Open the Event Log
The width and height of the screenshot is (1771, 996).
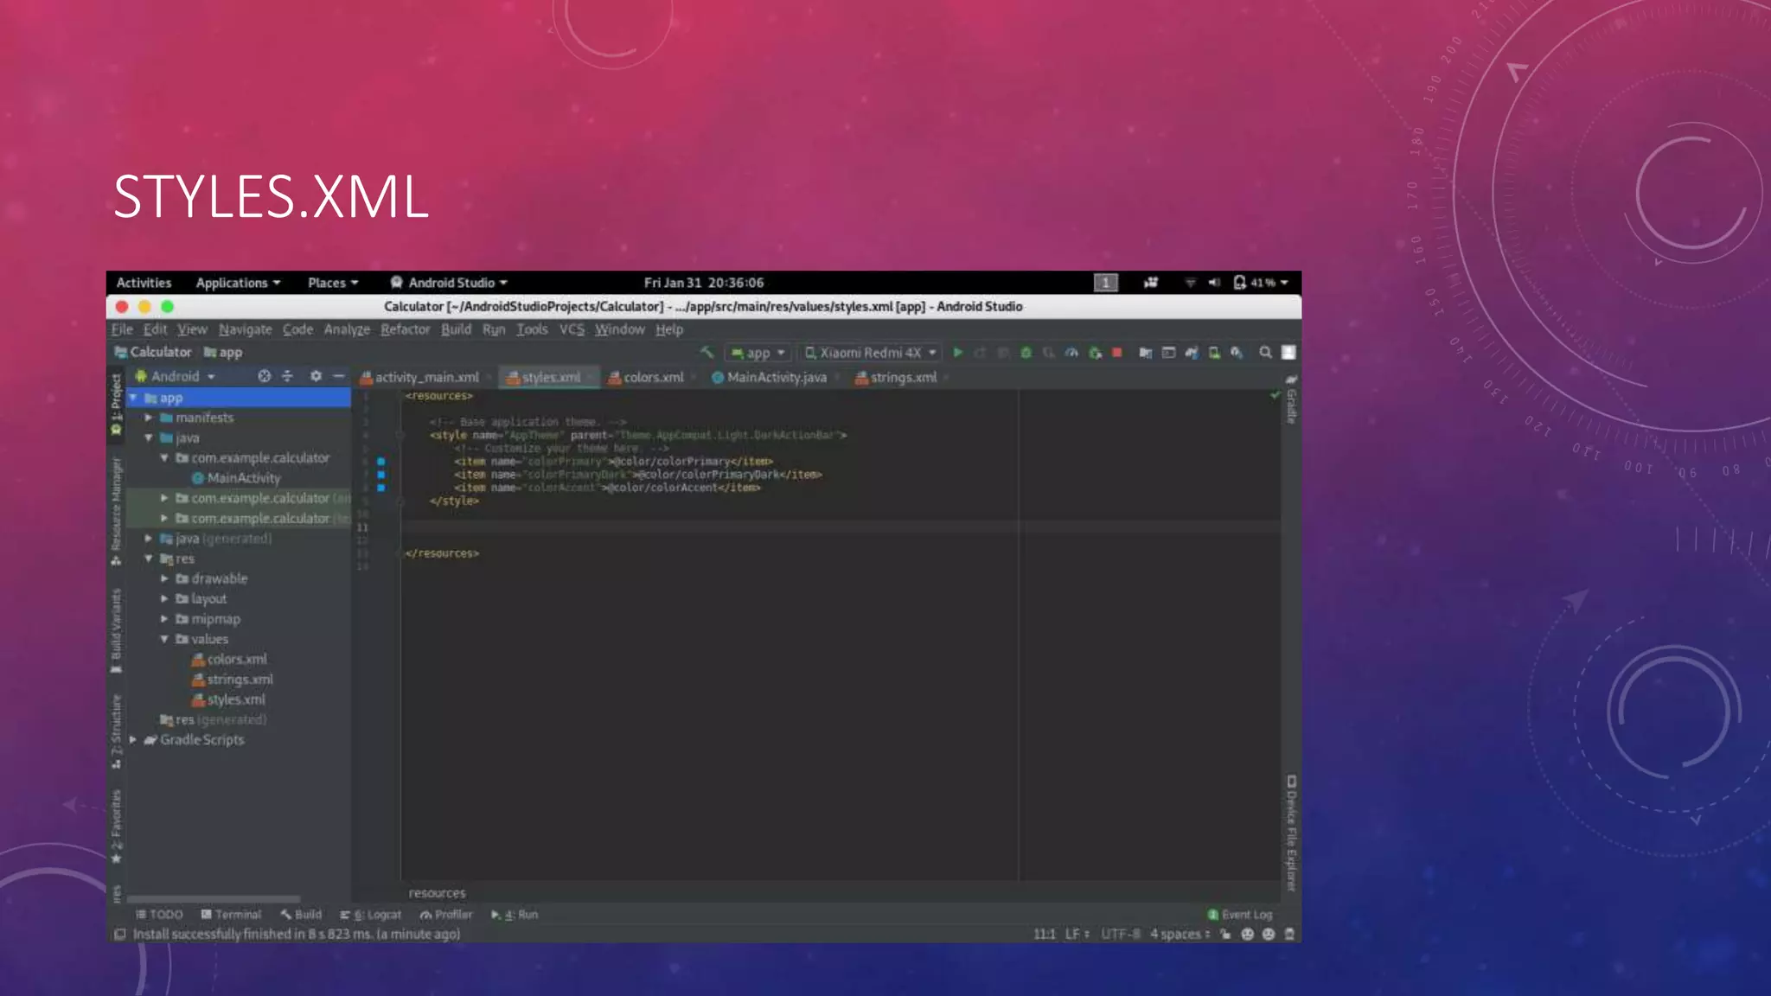[1240, 915]
